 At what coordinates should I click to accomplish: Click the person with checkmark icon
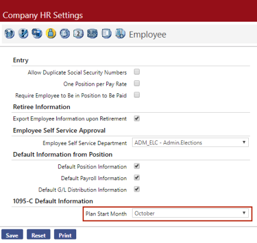pyautogui.click(x=23, y=33)
